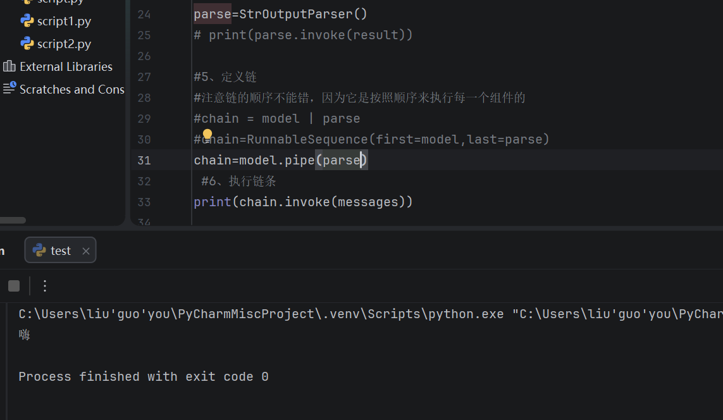
Task: Click the script1.py Python file icon
Action: point(27,21)
